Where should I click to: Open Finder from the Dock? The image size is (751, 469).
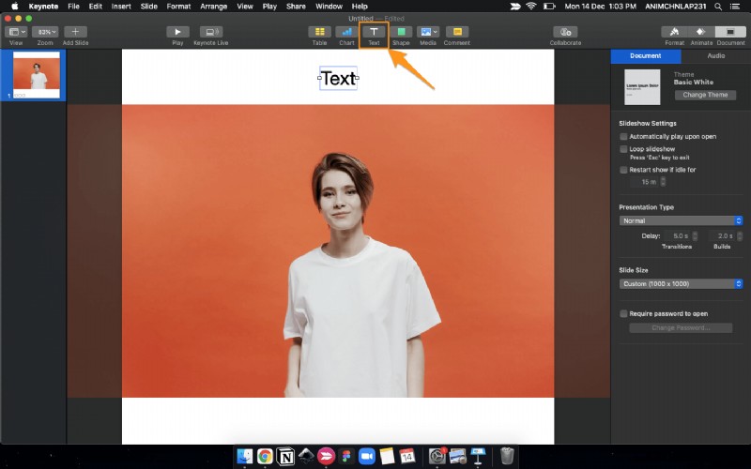click(x=245, y=456)
